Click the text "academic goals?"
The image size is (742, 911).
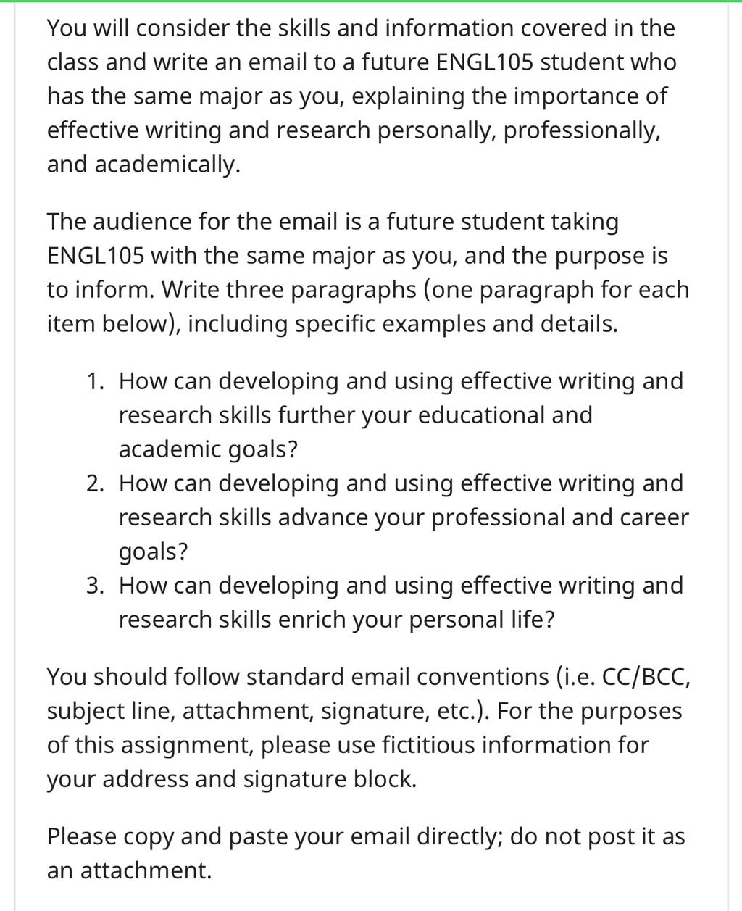click(x=208, y=449)
